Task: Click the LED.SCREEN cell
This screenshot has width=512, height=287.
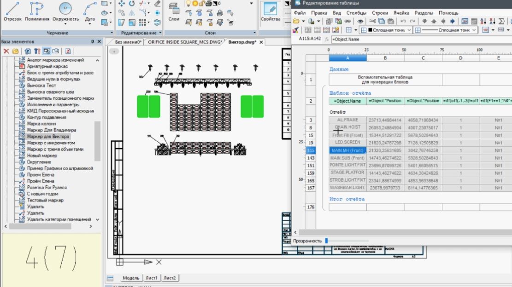Action: click(x=347, y=143)
